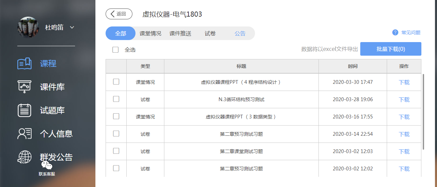Download the 2020-03-30 17:47 课堂情况 entry
Viewport: 437px width, 187px height.
click(x=404, y=82)
